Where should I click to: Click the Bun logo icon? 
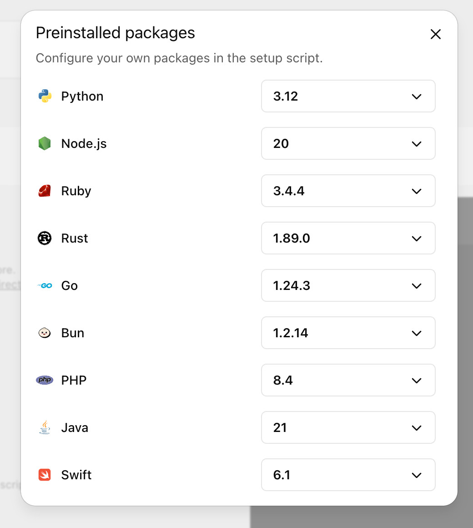[x=45, y=333]
